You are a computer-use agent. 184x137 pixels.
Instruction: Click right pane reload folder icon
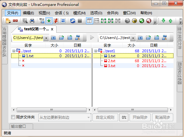pyautogui.click(x=156, y=38)
